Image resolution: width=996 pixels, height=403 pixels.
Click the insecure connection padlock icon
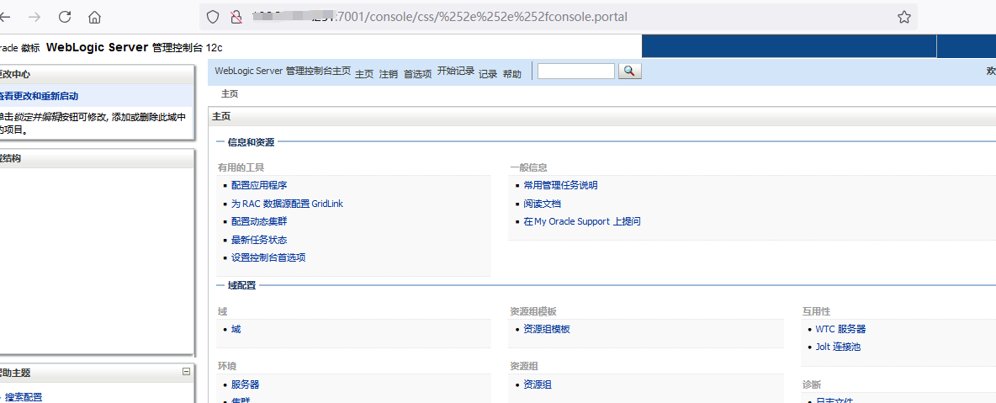pos(236,17)
